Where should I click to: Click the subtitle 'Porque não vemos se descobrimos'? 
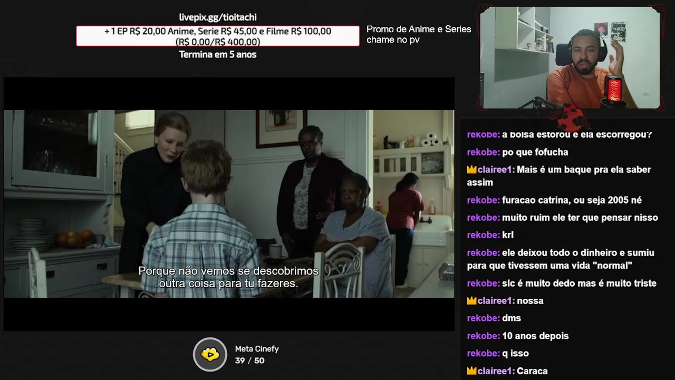(228, 271)
